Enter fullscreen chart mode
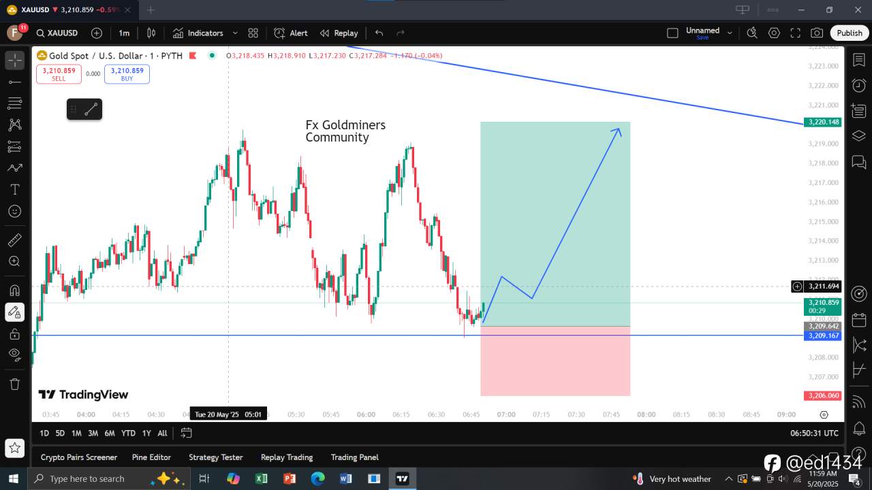The image size is (872, 490). click(795, 33)
